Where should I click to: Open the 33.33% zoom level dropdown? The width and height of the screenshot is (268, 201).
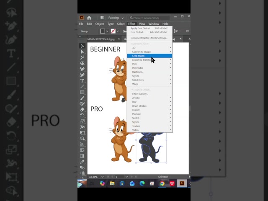102,177
